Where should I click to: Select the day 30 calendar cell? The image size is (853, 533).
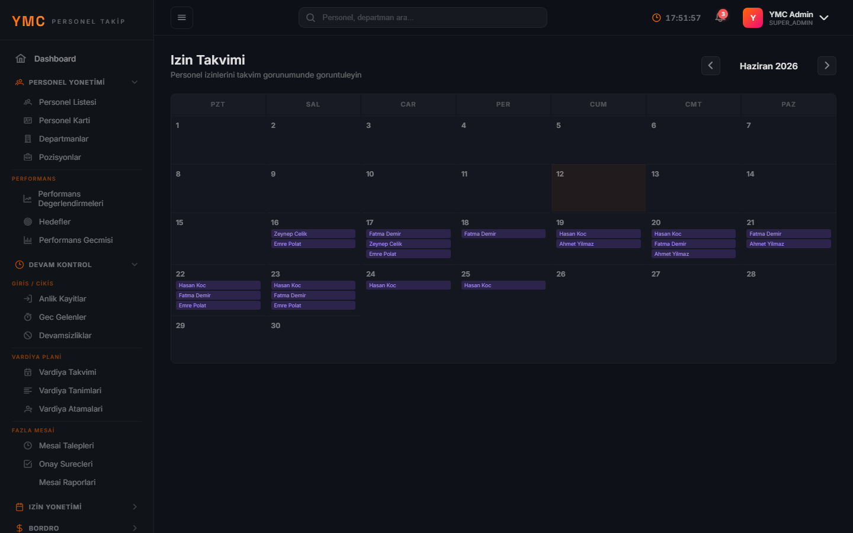[313, 339]
